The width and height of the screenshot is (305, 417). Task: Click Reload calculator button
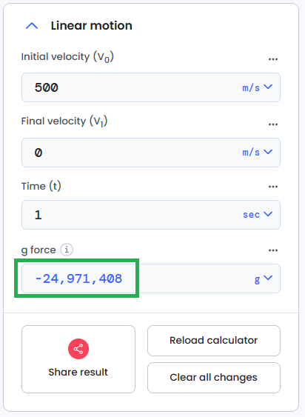[214, 341]
